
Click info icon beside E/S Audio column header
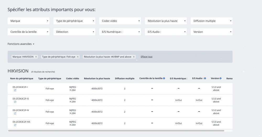[x=205, y=78]
